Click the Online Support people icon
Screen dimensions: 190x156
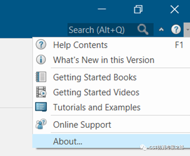pyautogui.click(x=41, y=124)
